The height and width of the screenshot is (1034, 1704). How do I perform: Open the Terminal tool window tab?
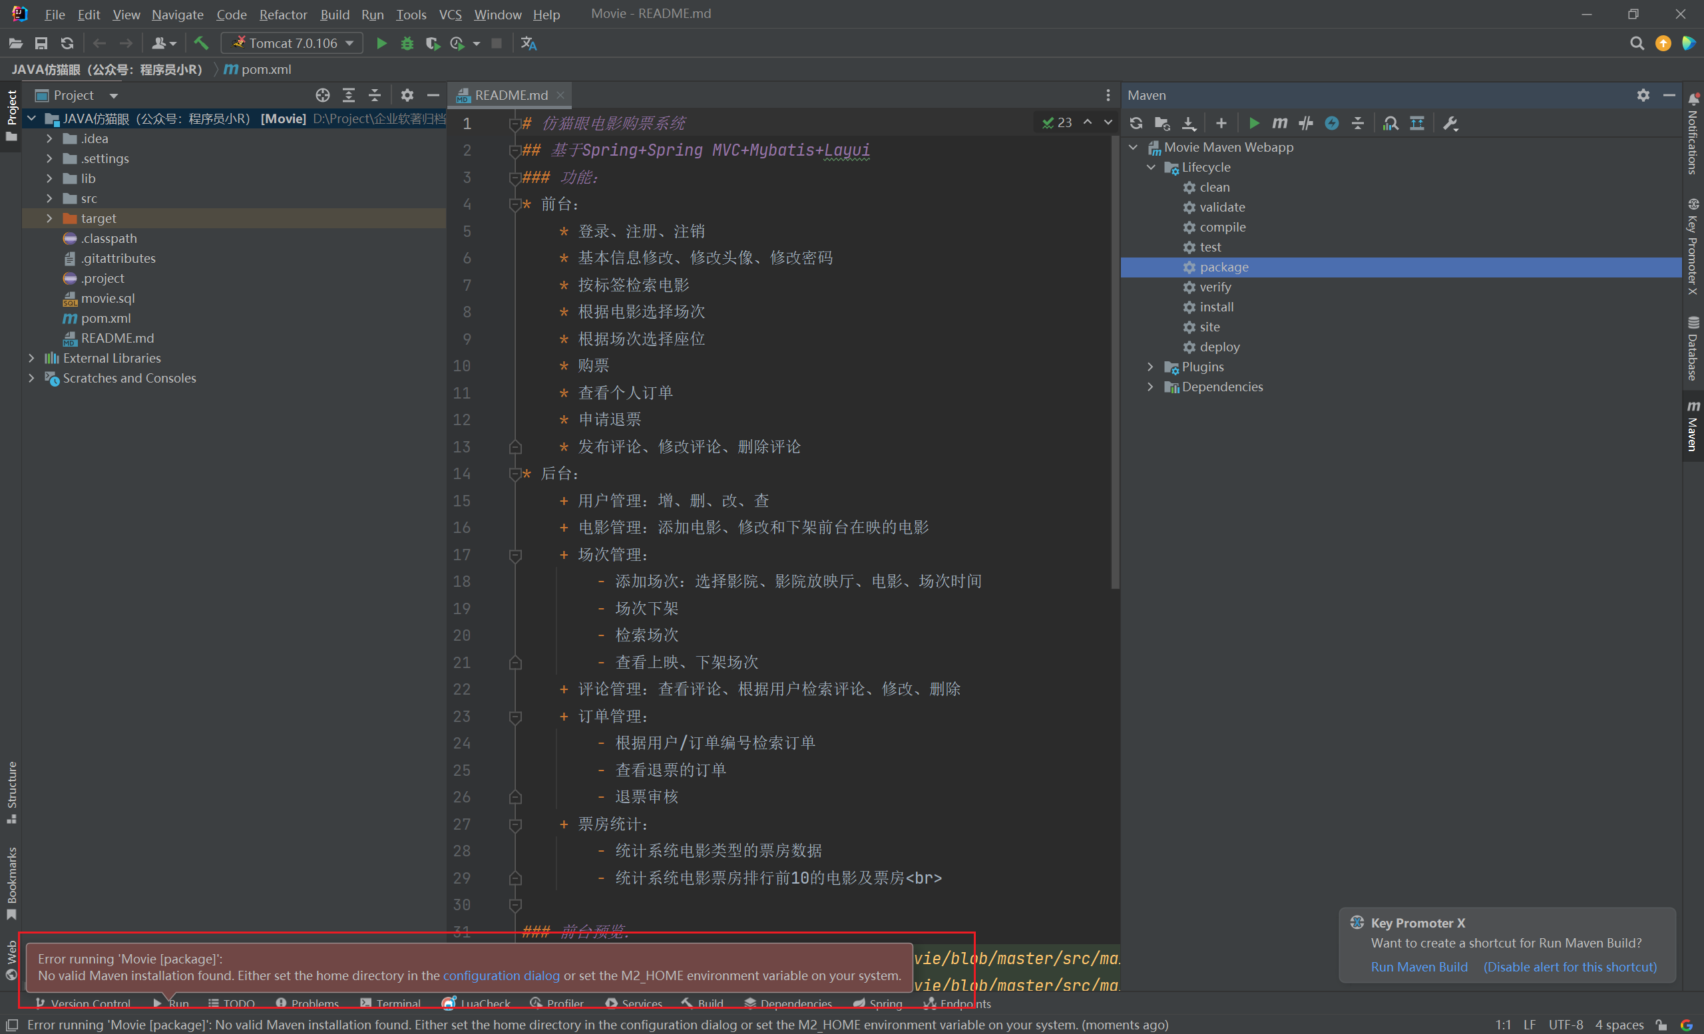point(391,1003)
